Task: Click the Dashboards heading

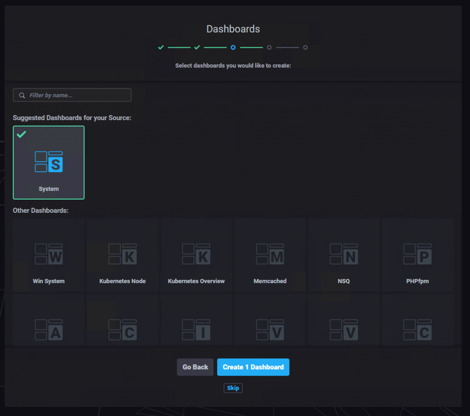Action: [233, 29]
